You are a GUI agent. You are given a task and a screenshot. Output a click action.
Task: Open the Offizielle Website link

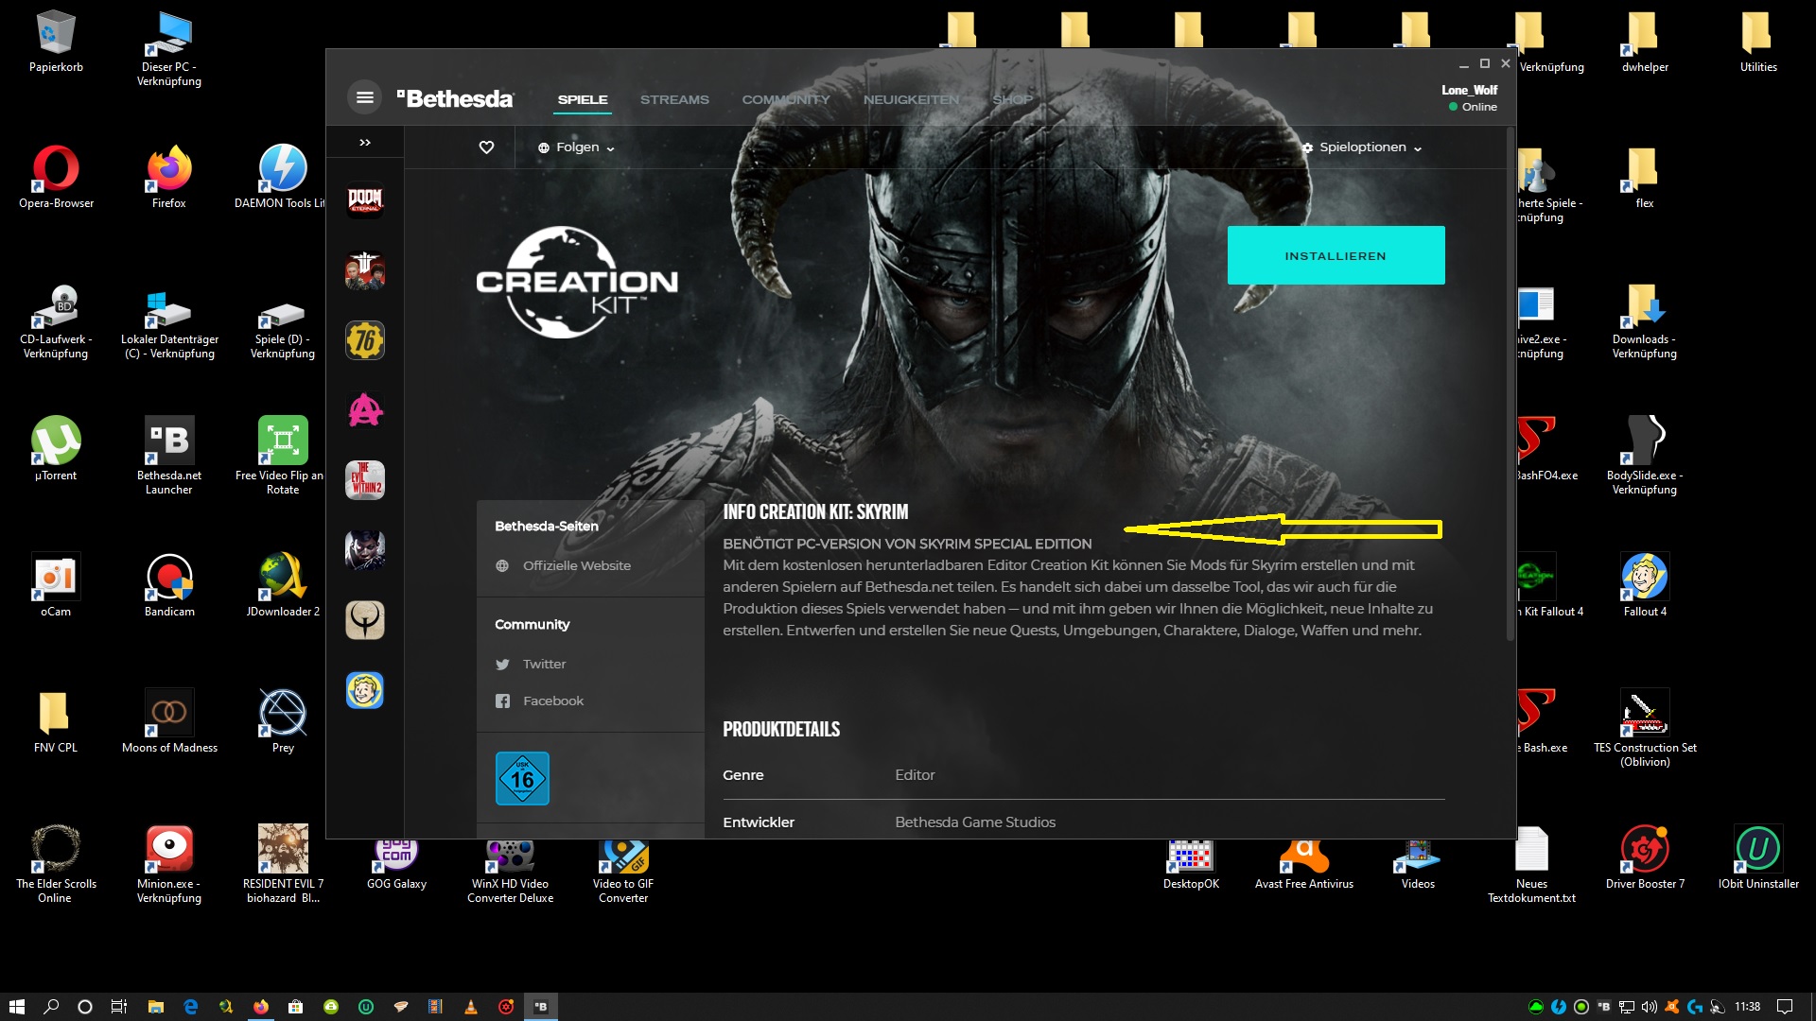576,565
